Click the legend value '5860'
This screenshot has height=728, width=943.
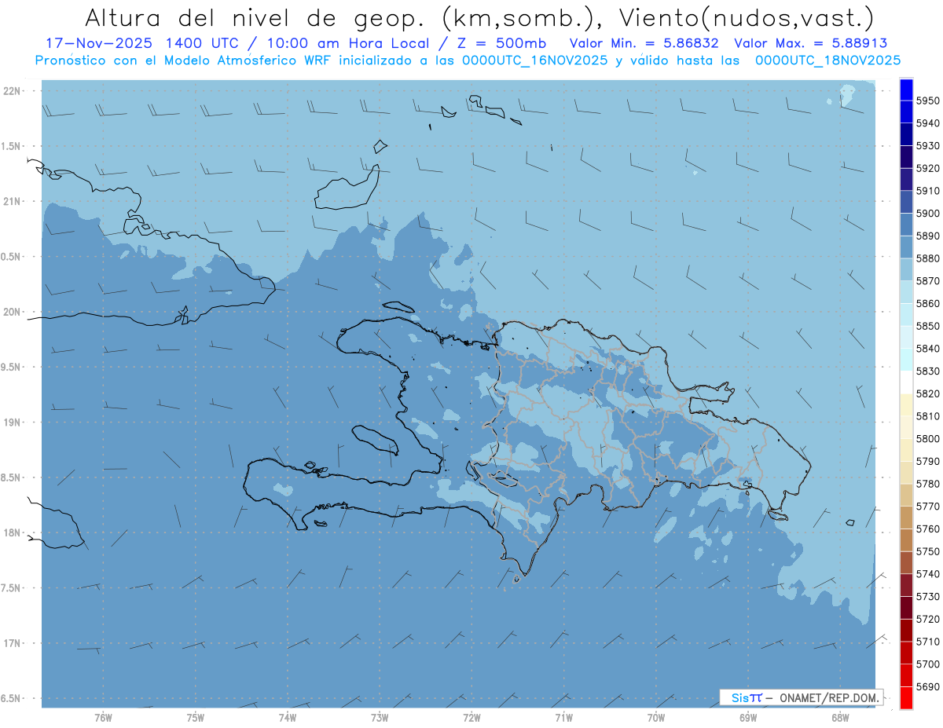click(x=928, y=303)
